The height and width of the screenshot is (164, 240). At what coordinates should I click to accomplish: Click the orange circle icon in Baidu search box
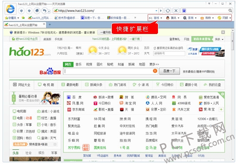(x=155, y=71)
